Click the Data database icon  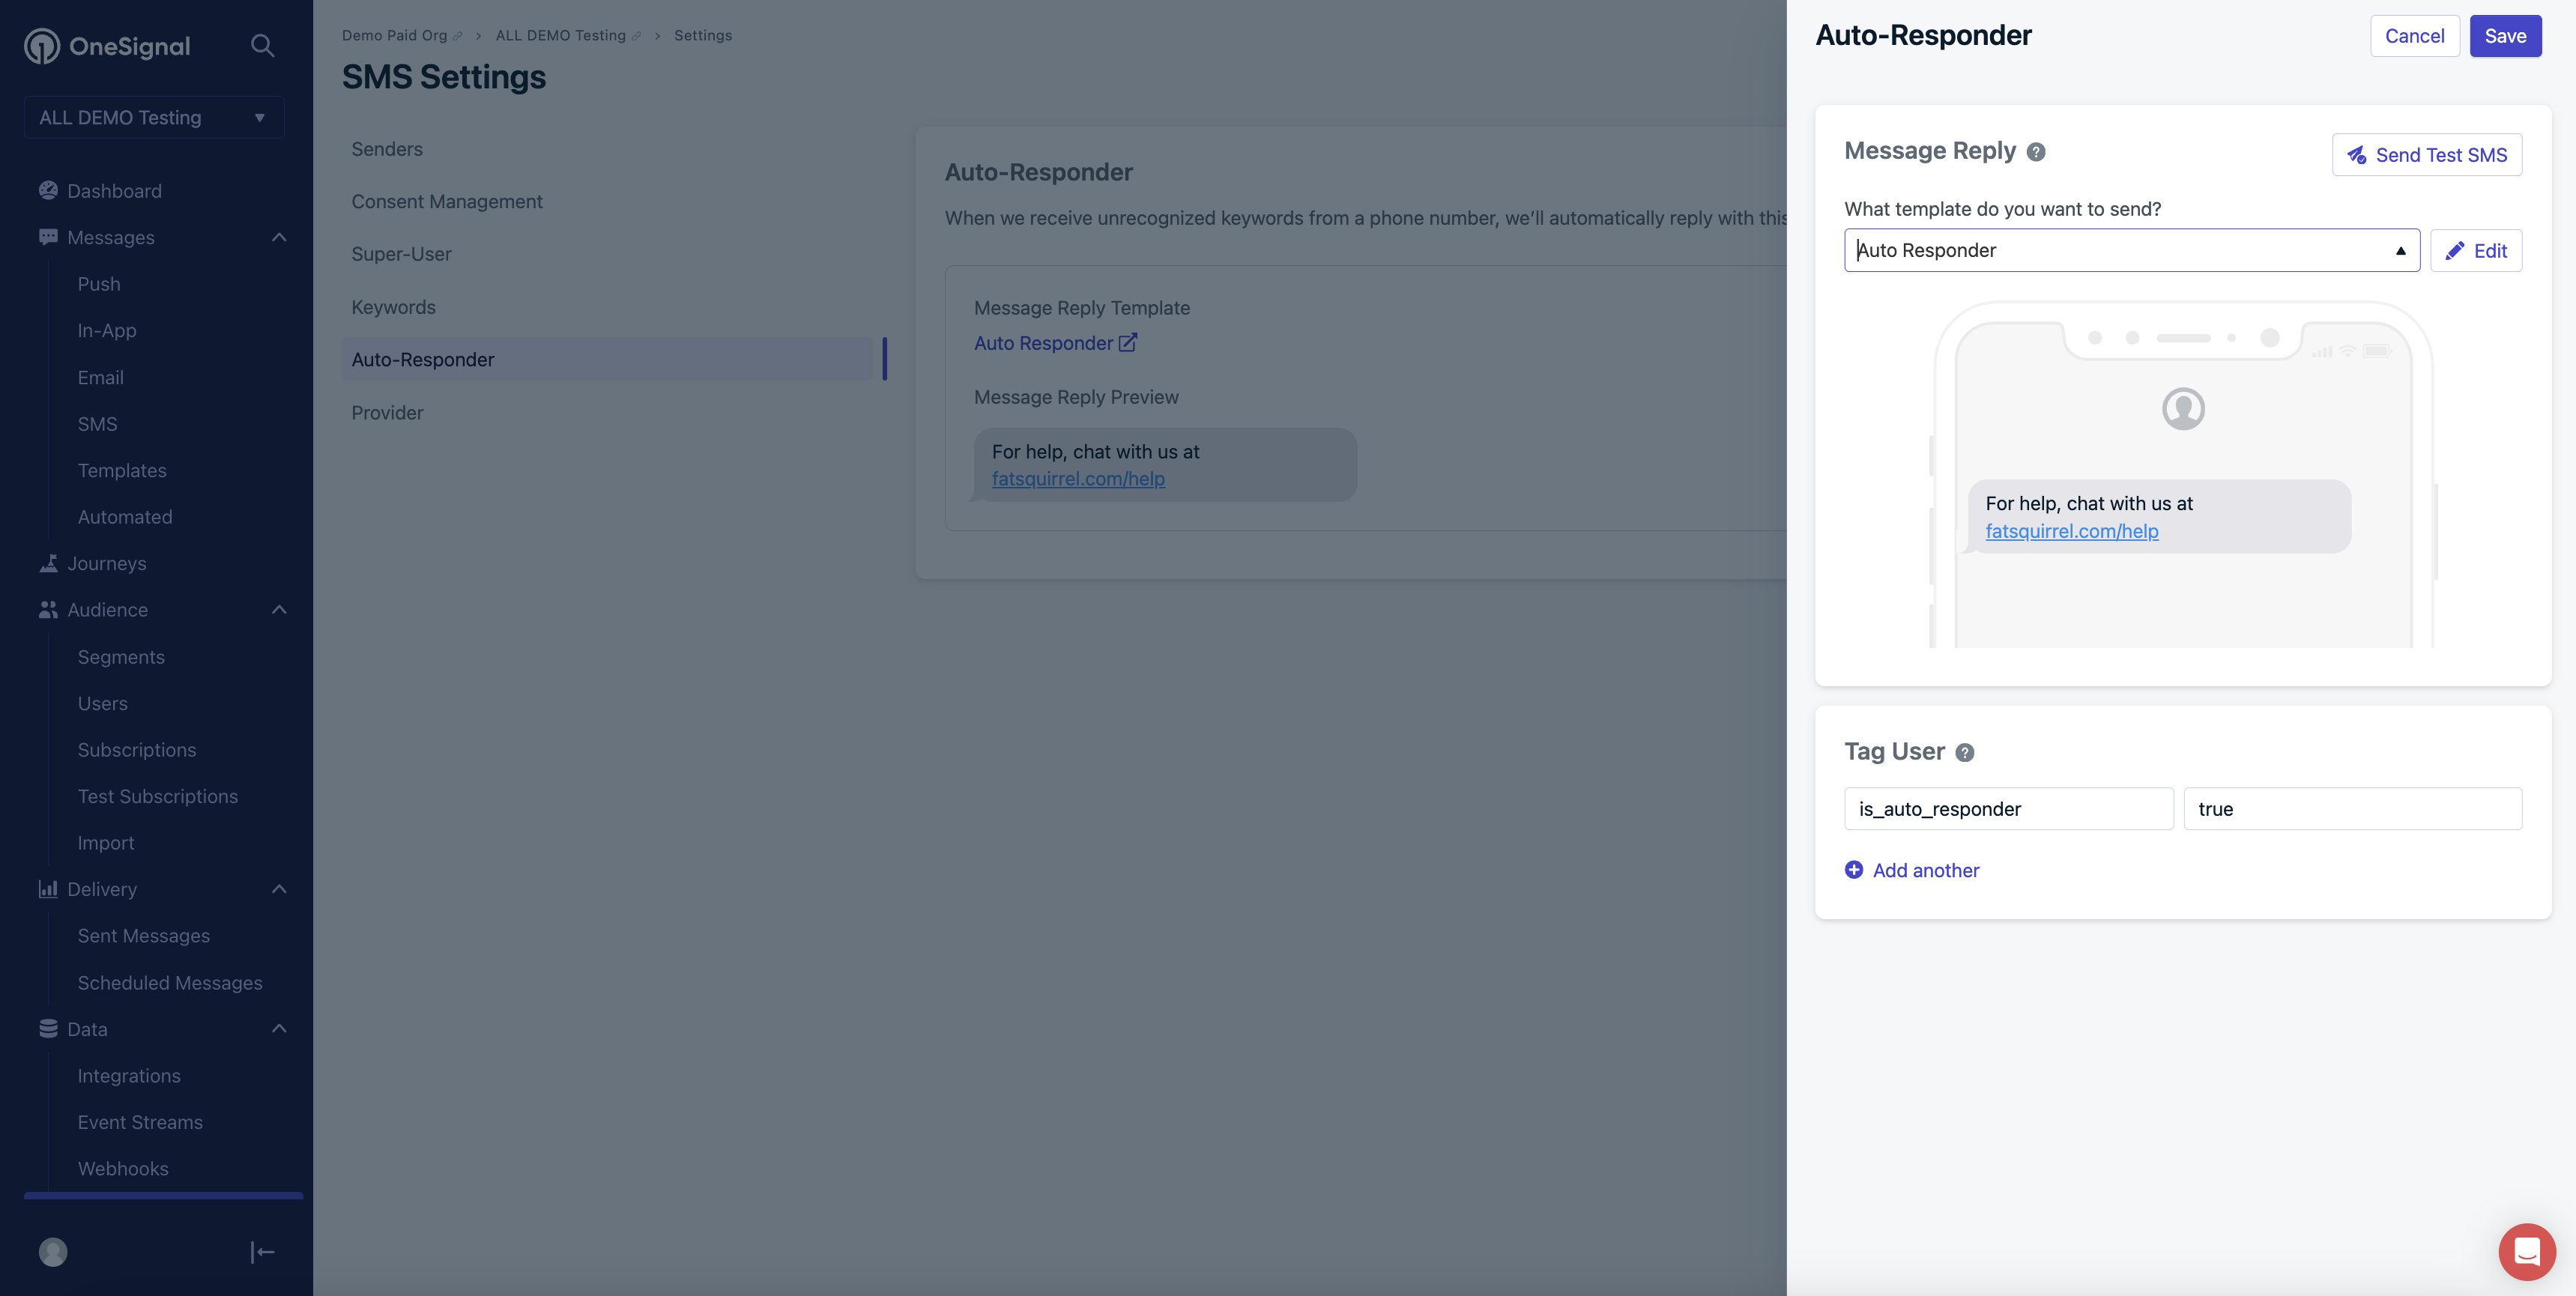[x=48, y=1028]
